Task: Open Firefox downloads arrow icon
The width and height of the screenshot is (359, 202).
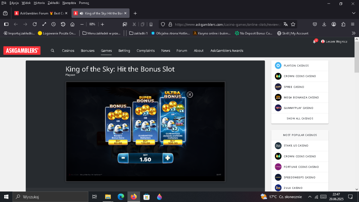Action: tap(324, 24)
